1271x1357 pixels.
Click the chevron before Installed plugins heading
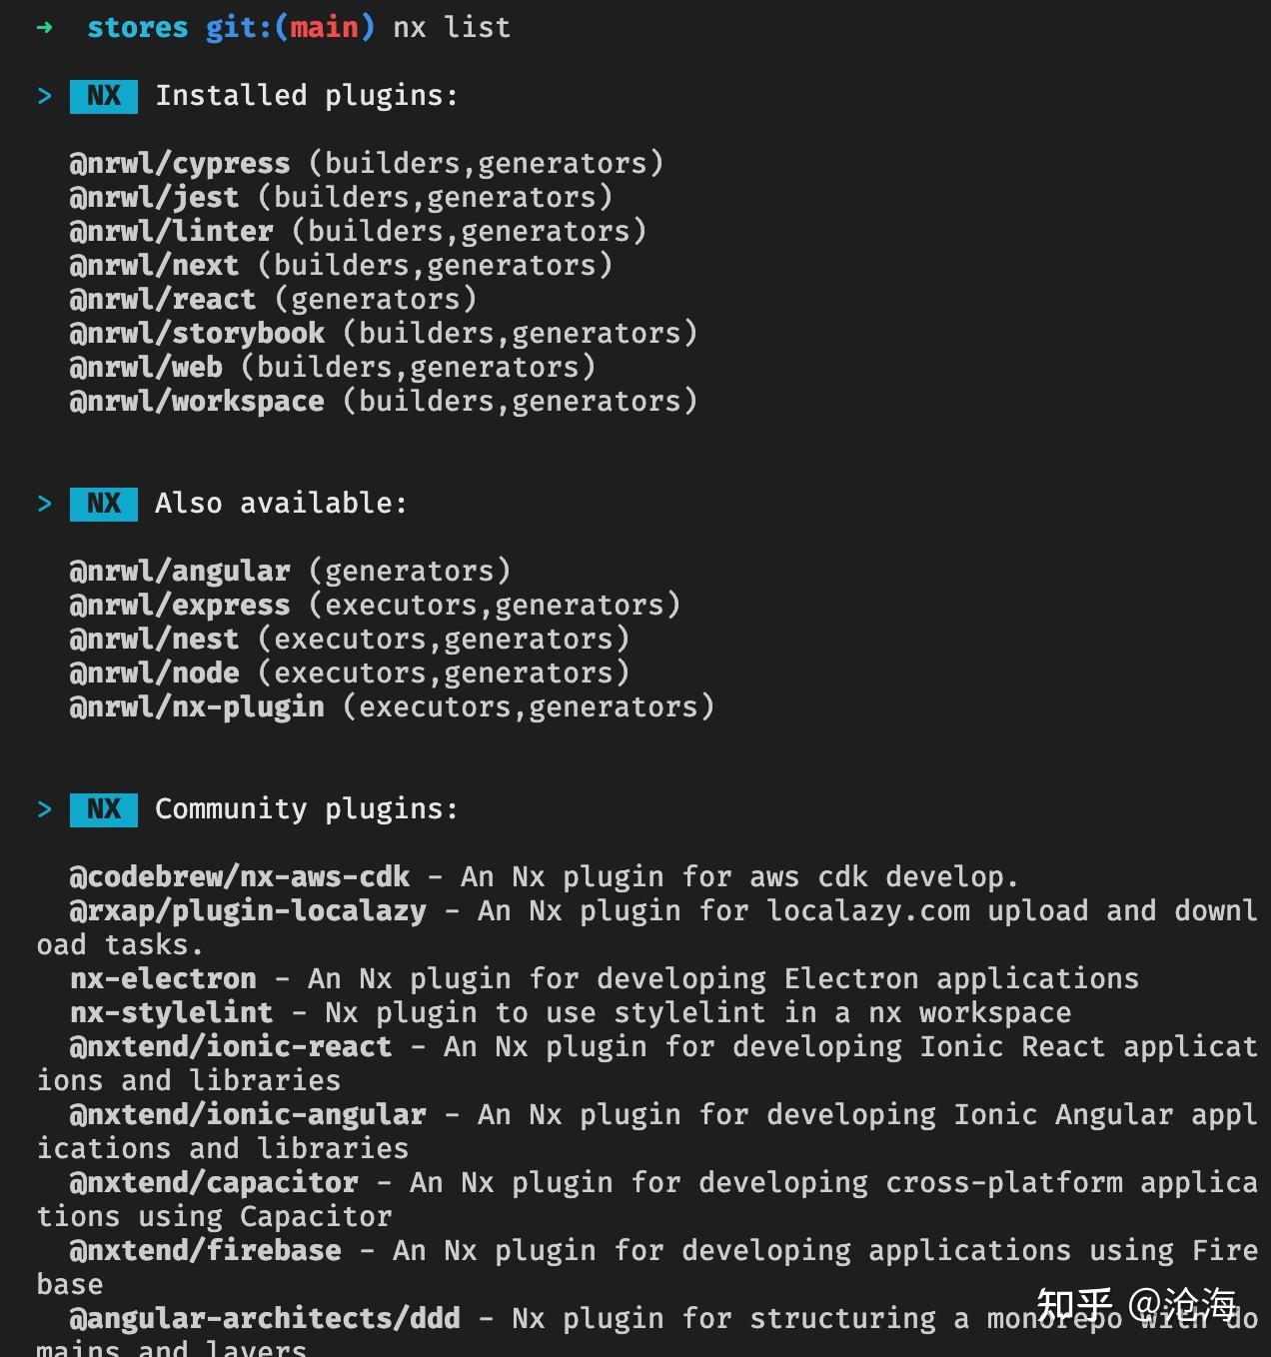[45, 96]
